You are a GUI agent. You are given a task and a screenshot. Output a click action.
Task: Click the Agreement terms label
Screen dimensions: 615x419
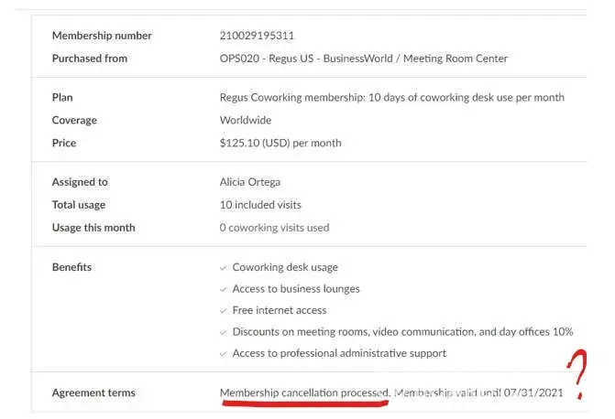(x=93, y=393)
